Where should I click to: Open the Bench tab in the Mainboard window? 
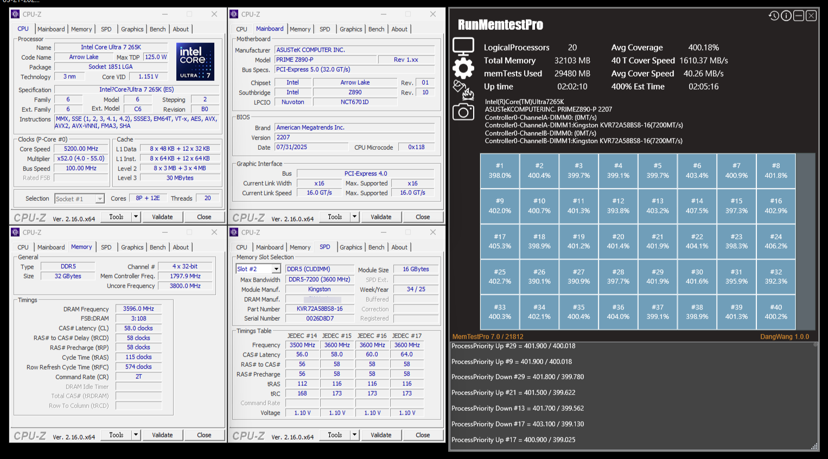point(376,29)
